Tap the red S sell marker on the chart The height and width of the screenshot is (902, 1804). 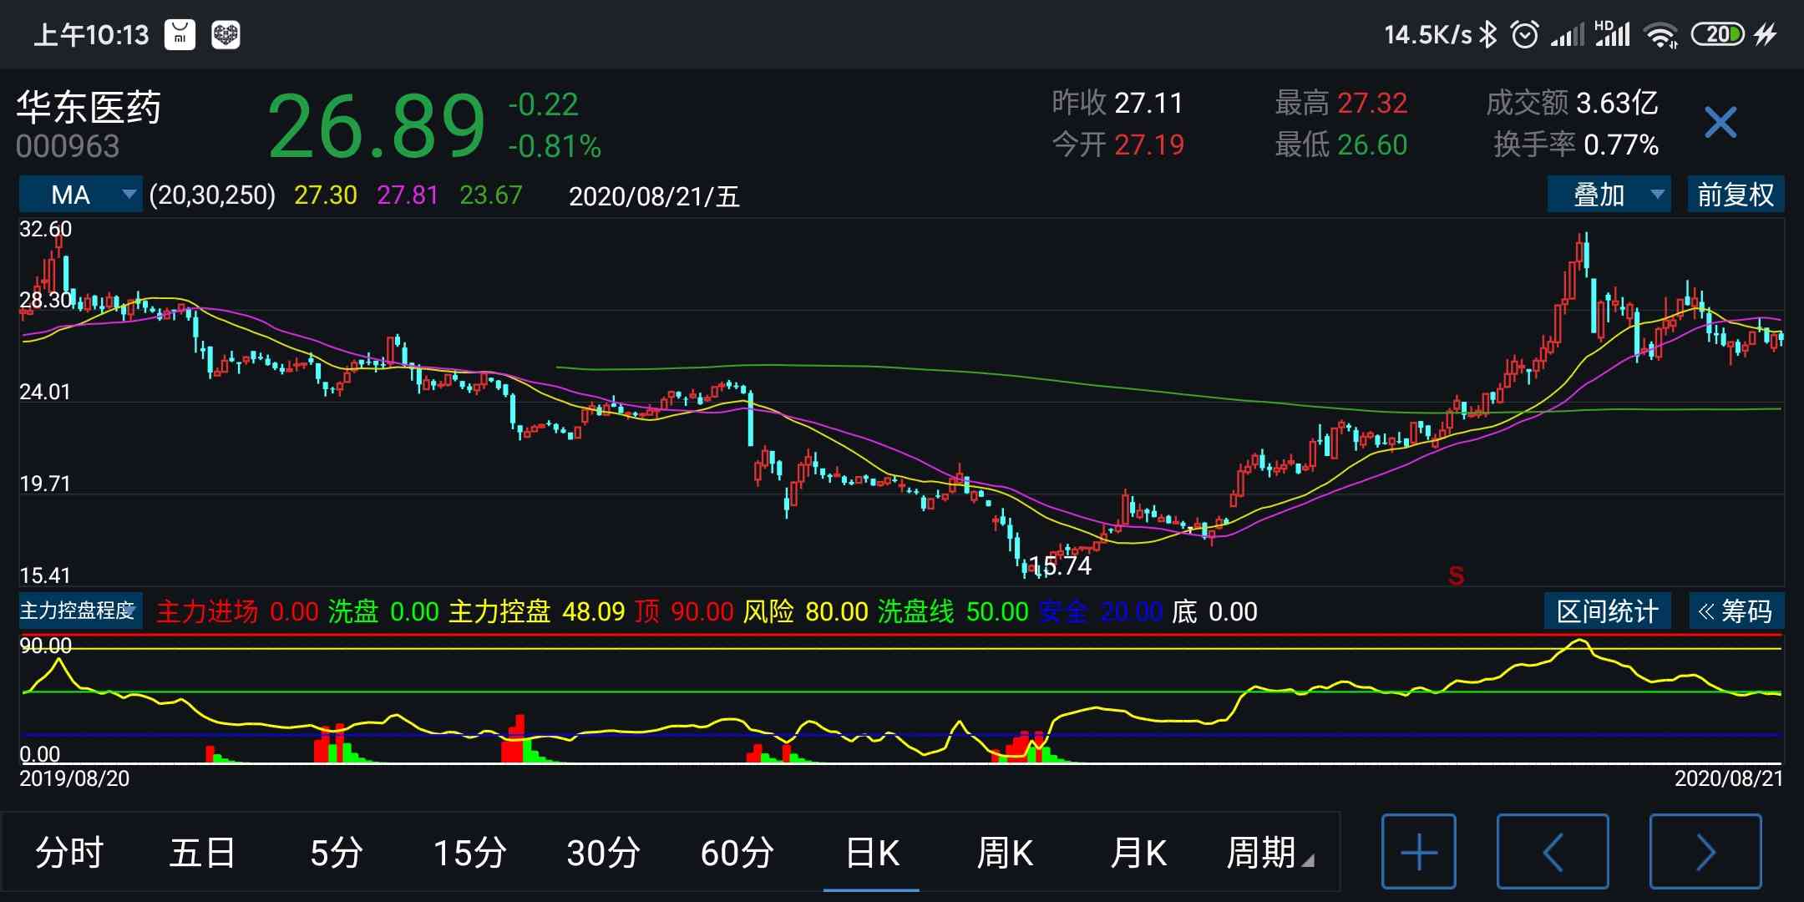[1456, 575]
